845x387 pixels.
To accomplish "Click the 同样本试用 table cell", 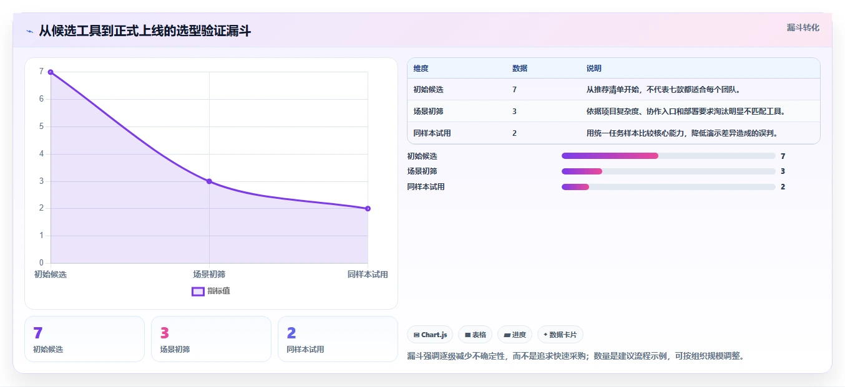I will point(432,133).
